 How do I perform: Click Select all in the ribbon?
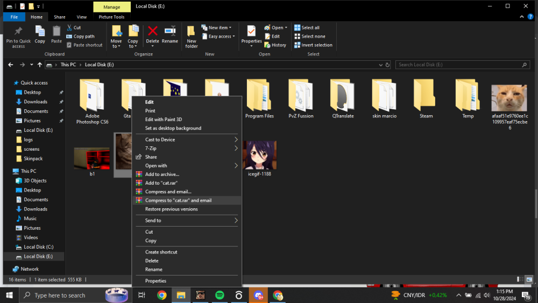(x=307, y=27)
